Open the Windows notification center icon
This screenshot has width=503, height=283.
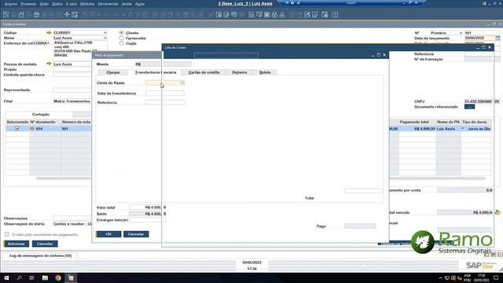496,277
